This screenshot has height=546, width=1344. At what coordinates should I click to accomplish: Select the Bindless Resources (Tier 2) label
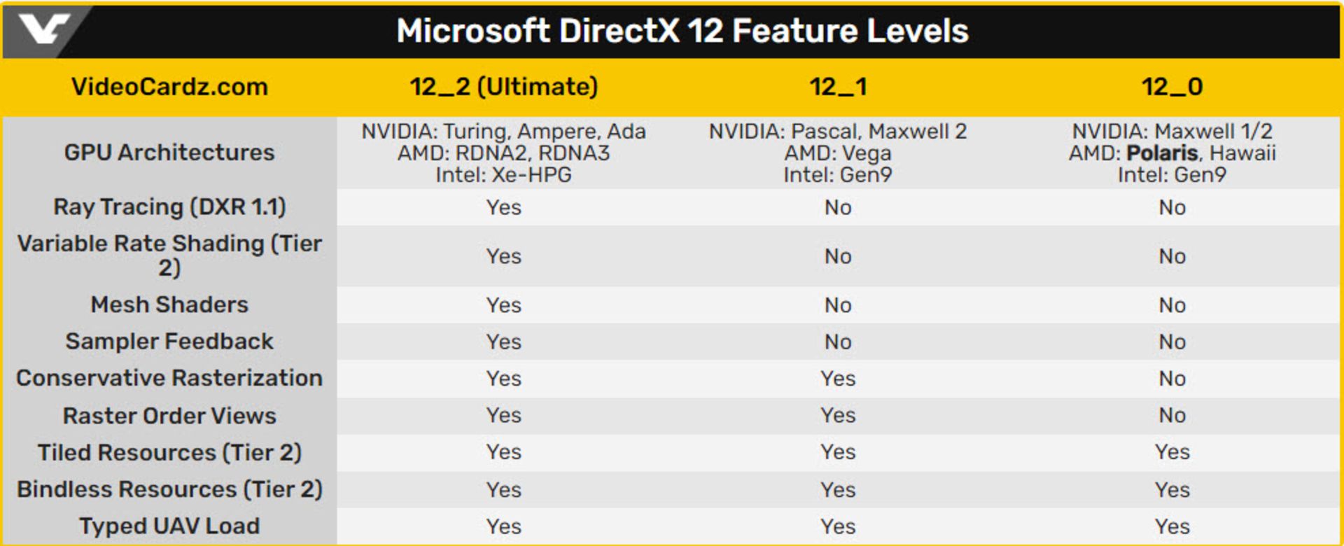point(169,489)
